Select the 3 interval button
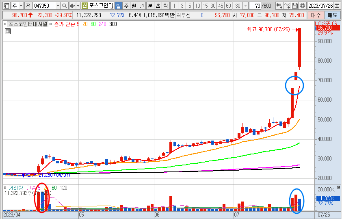The height and width of the screenshot is (219, 342). point(182,6)
